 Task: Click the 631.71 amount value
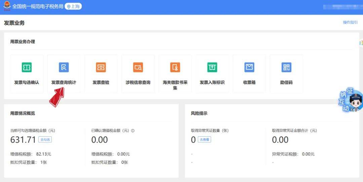[x=23, y=140]
